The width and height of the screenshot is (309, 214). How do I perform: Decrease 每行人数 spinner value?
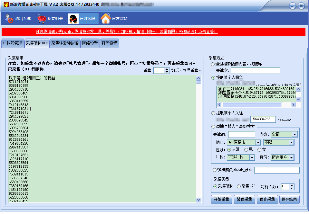point(292,188)
